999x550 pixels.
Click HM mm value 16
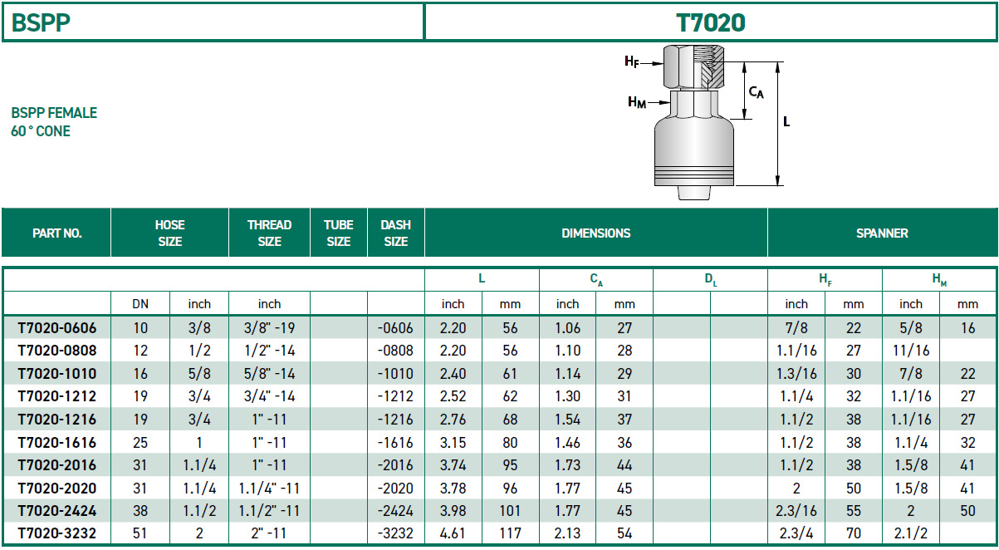[x=968, y=328]
